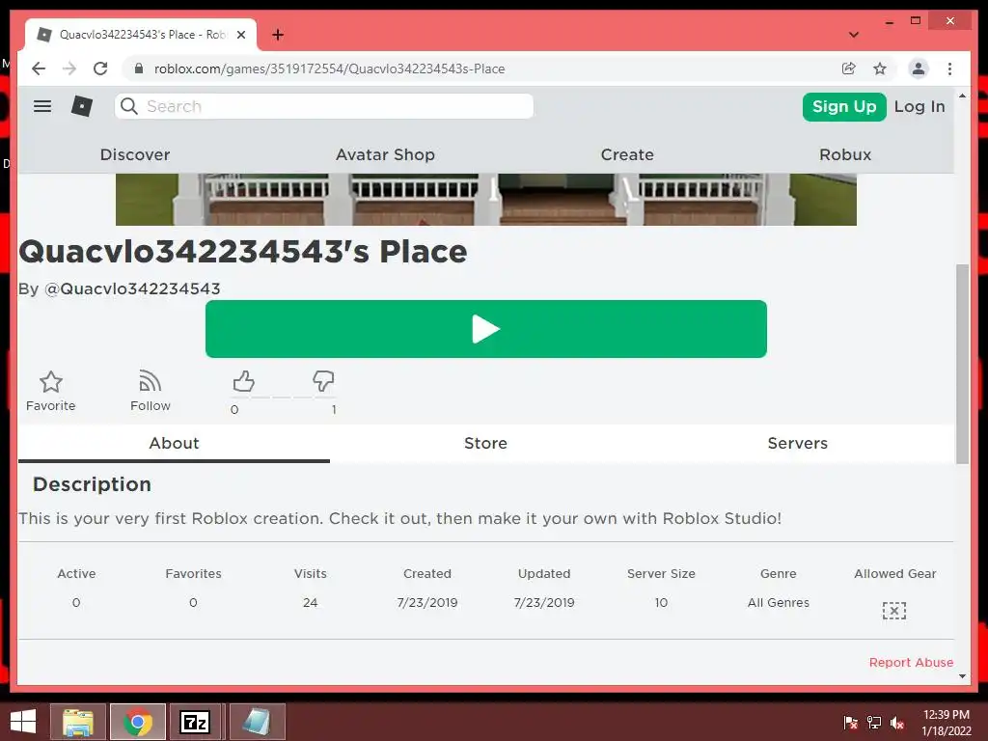Open the notepad-like taskbar app
Screen dimensions: 988x741
click(x=257, y=722)
